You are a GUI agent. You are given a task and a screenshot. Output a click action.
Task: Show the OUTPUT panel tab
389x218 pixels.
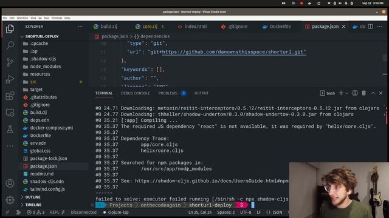pyautogui.click(x=201, y=93)
